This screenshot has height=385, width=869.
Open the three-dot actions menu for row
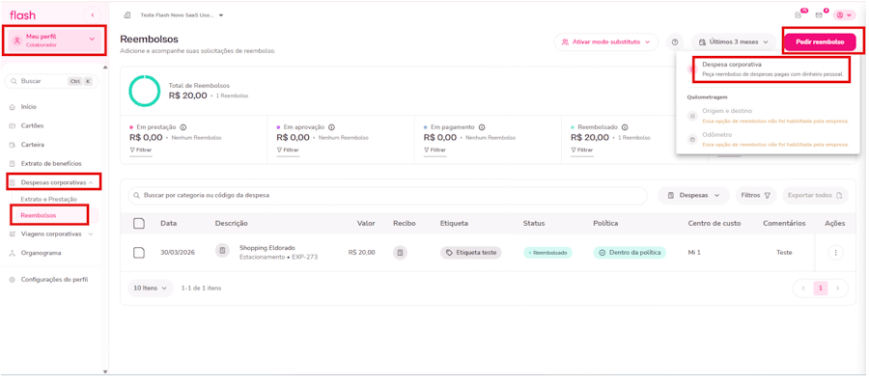click(x=835, y=253)
